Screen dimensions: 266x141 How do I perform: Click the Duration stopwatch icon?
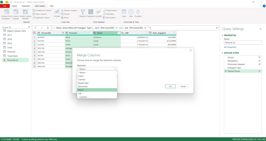(x=138, y=12)
